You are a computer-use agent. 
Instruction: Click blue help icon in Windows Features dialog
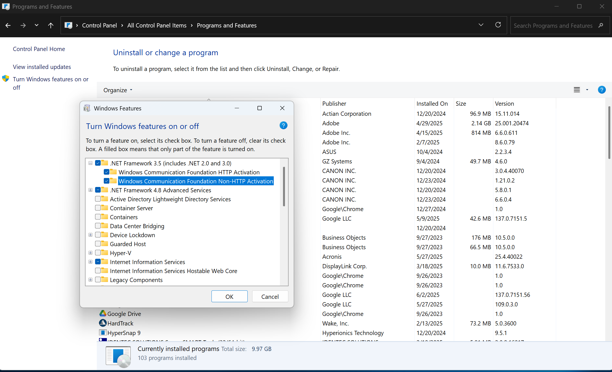pyautogui.click(x=283, y=126)
